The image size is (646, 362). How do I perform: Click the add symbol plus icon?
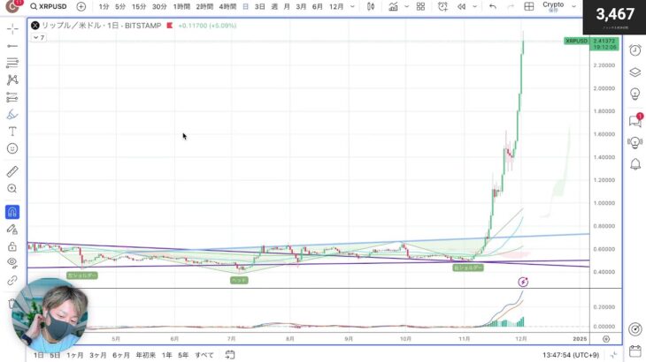(x=81, y=6)
